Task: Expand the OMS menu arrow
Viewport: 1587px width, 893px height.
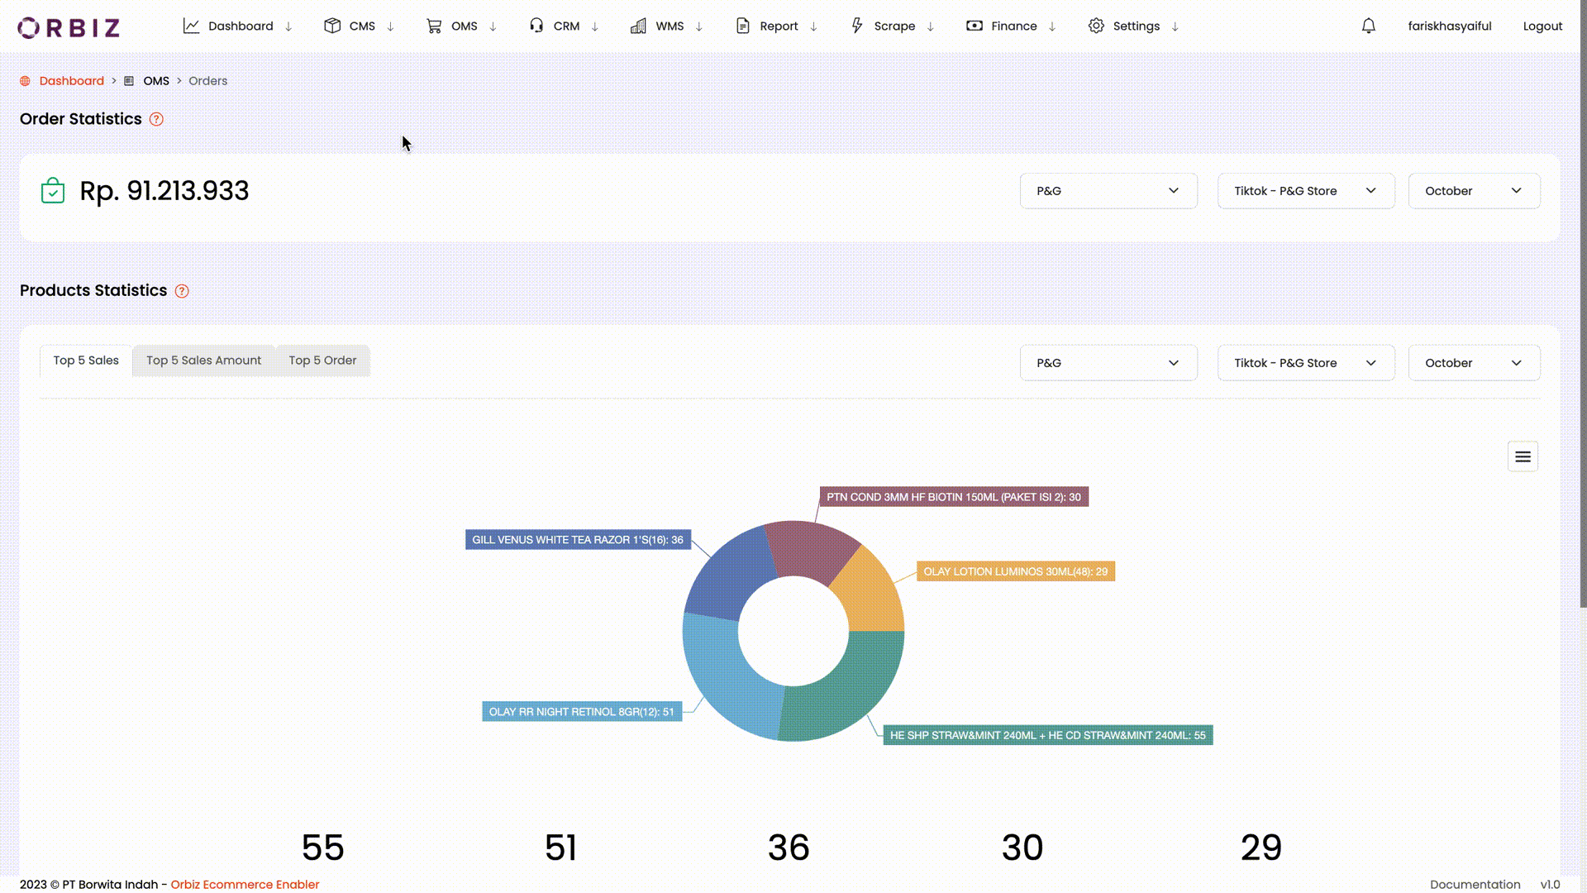Action: (x=493, y=26)
